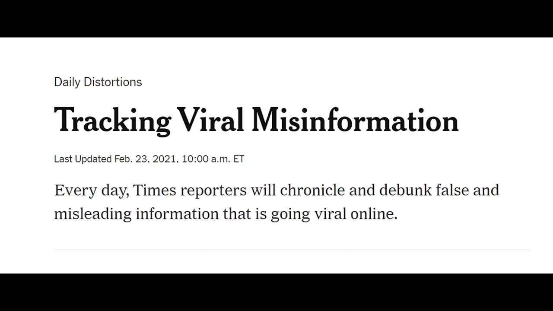553x311 pixels.
Task: Click the word Distortions in the kicker
Action: click(113, 82)
